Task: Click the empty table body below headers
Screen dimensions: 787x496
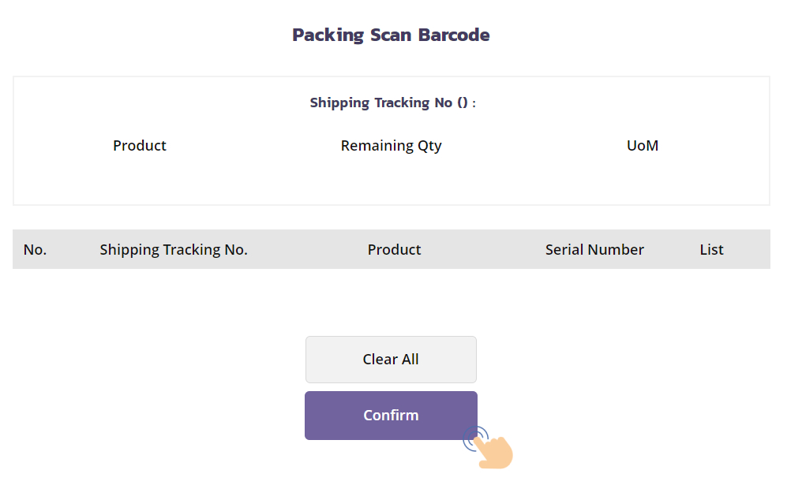Action: [391, 296]
